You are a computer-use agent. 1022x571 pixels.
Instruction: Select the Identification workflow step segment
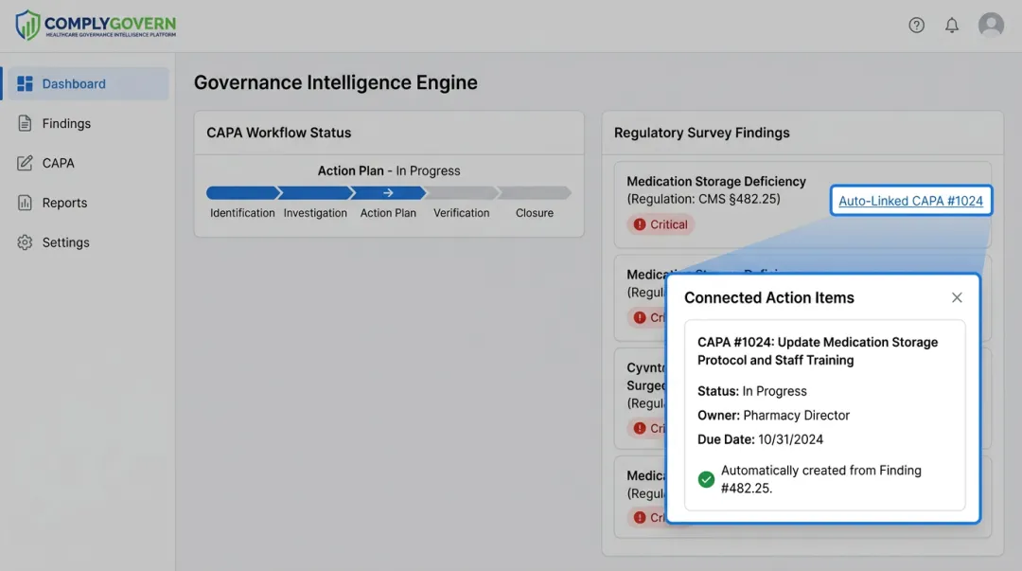pyautogui.click(x=243, y=192)
